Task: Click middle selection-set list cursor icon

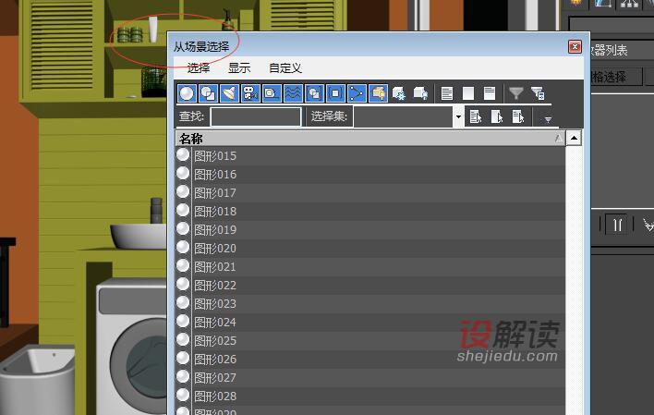Action: (x=497, y=116)
